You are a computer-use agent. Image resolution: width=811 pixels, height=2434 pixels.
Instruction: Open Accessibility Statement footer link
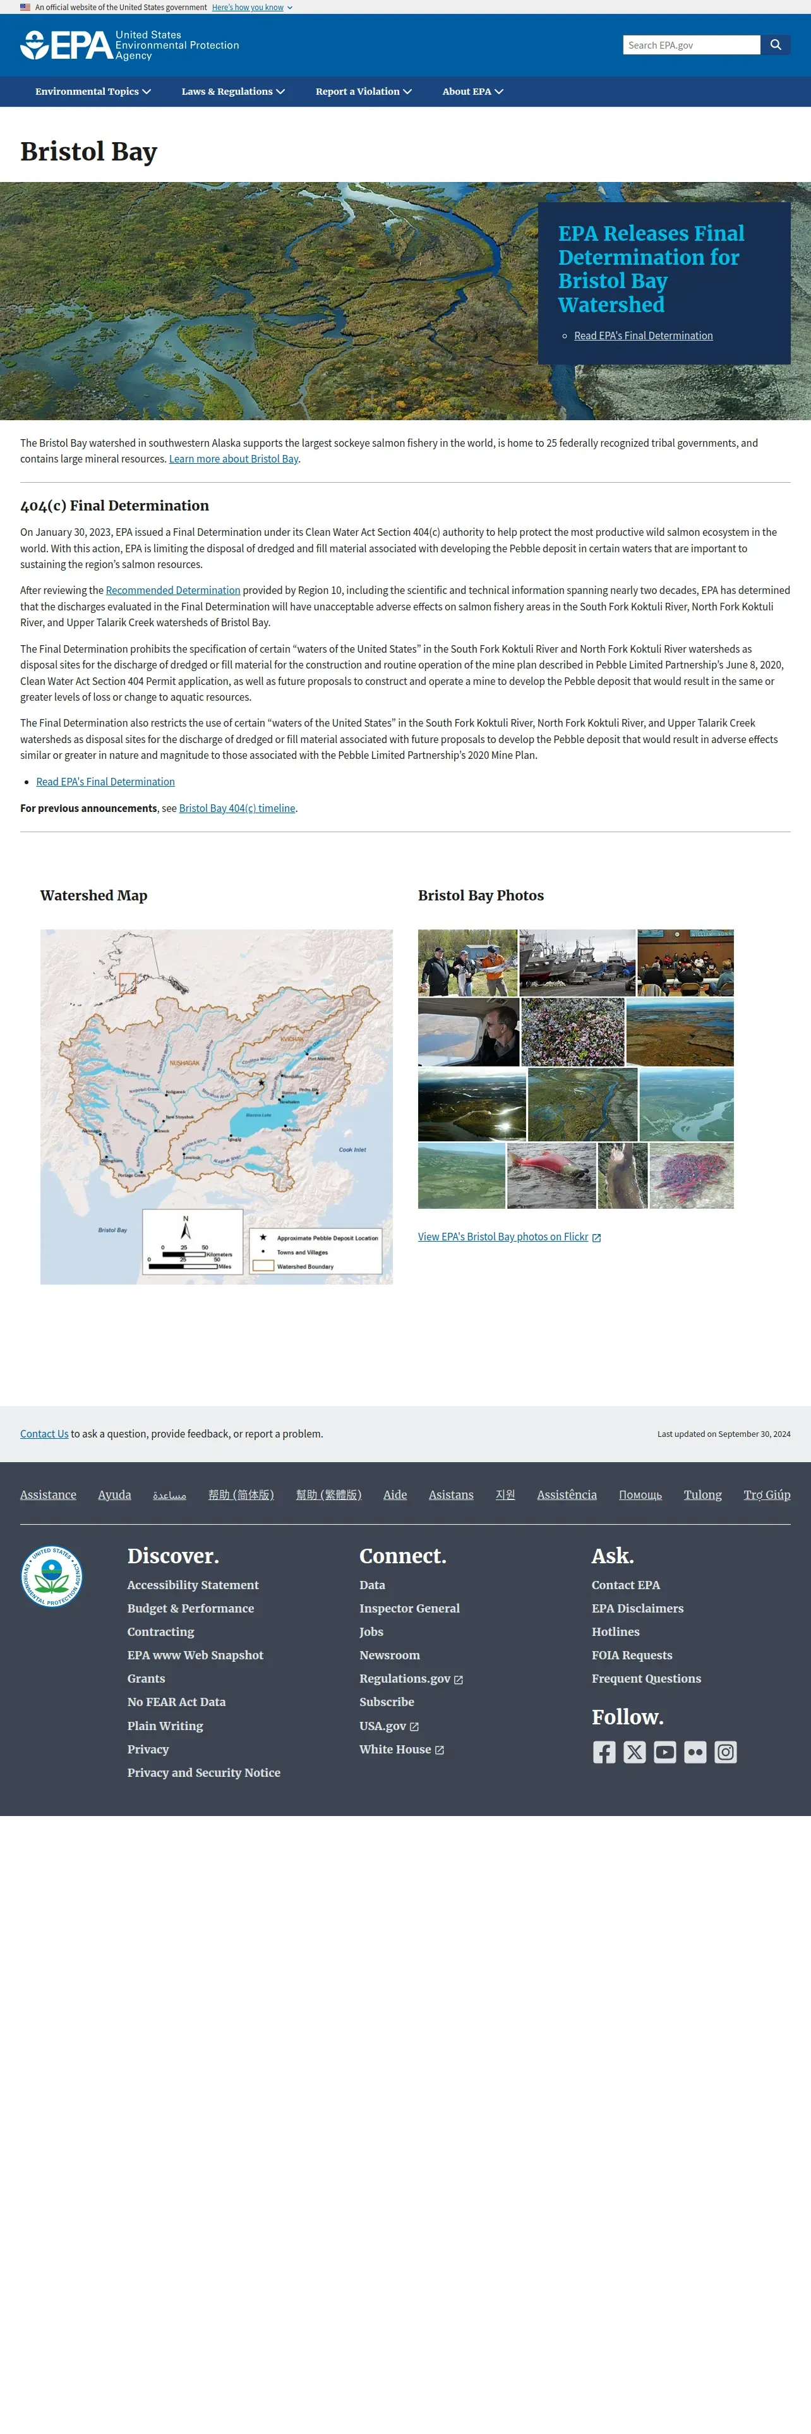(193, 1585)
